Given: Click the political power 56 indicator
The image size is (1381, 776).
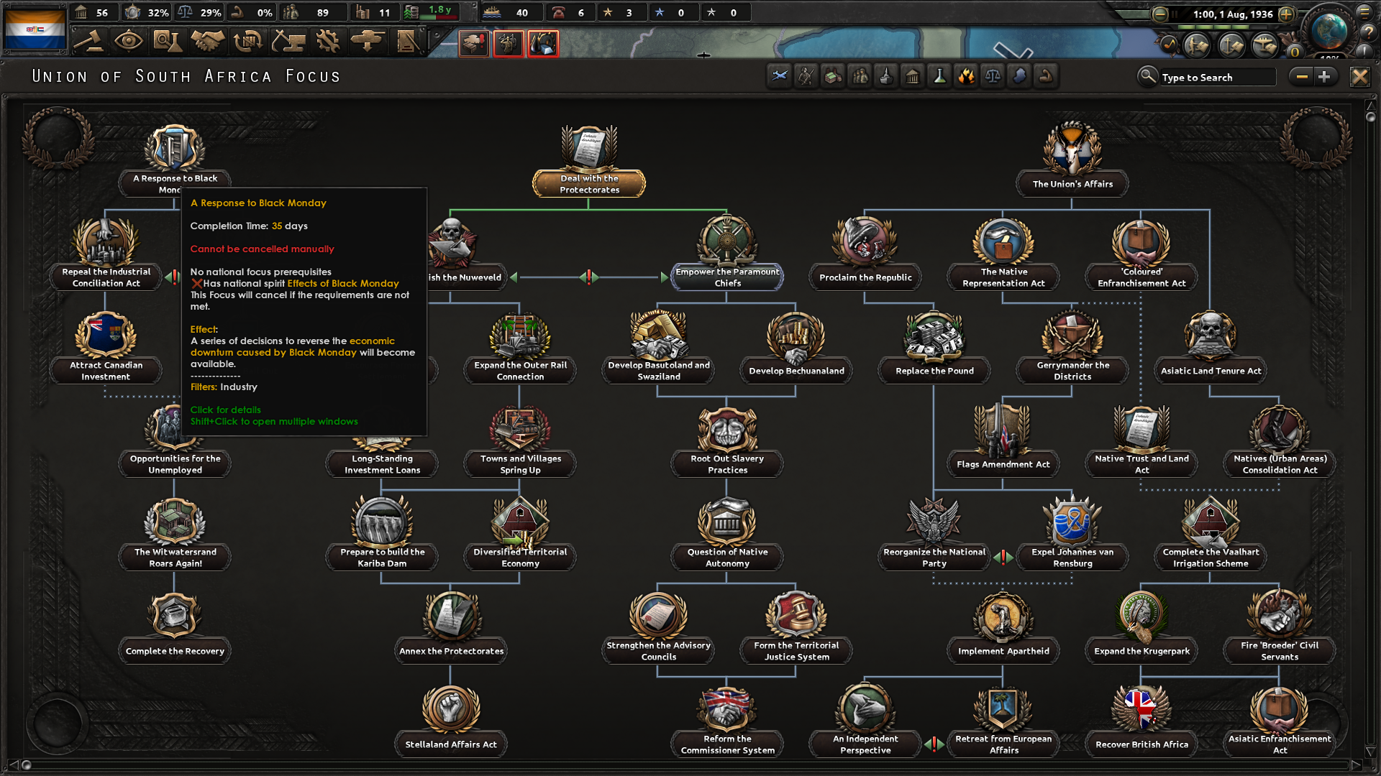Looking at the screenshot, I should [93, 12].
